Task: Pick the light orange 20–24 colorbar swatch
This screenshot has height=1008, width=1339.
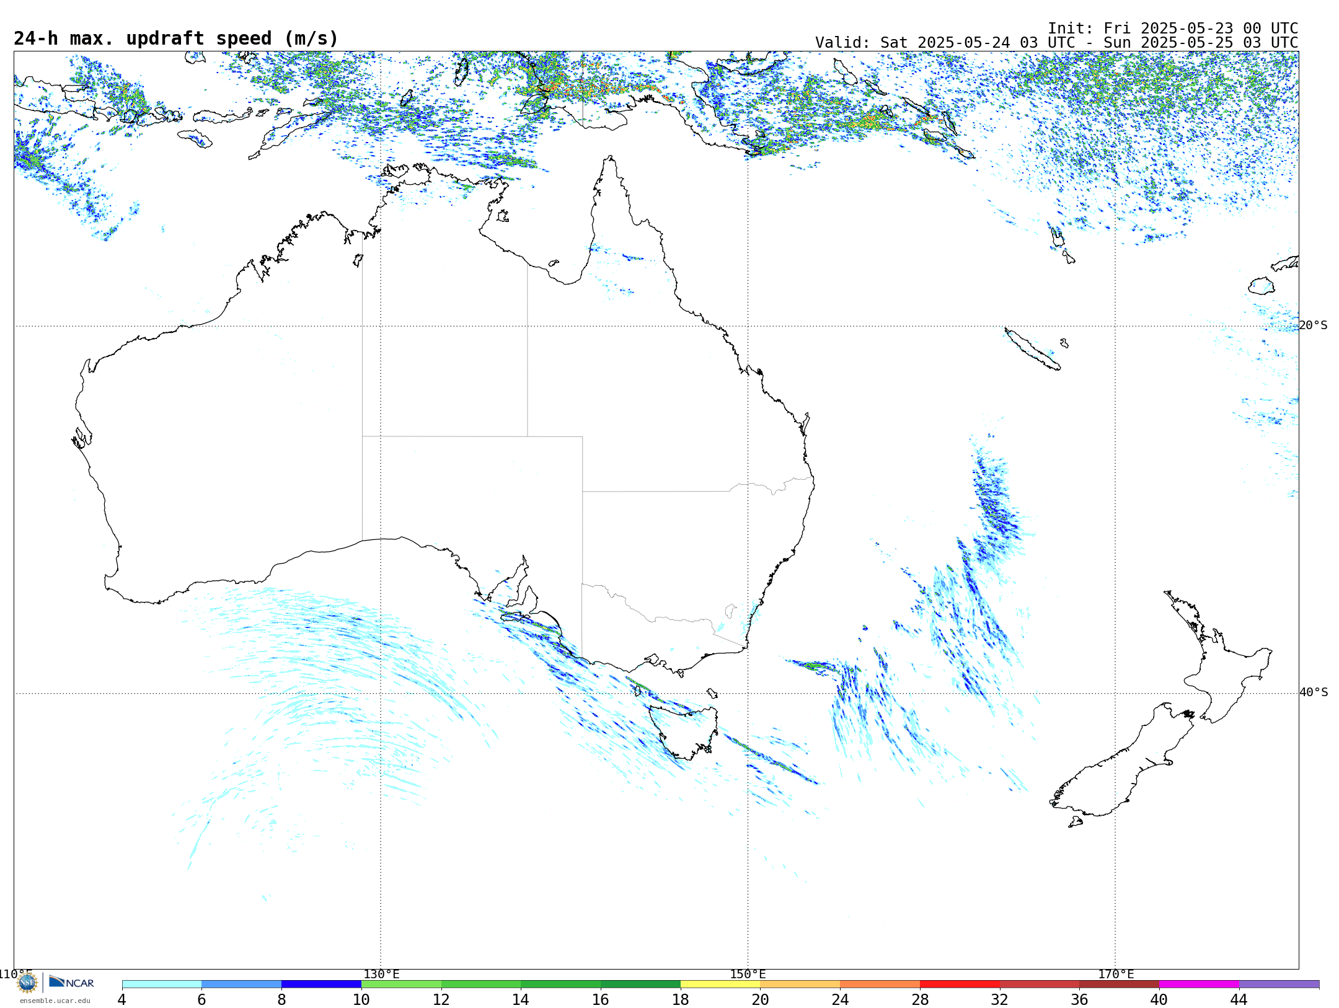Action: pos(800,984)
